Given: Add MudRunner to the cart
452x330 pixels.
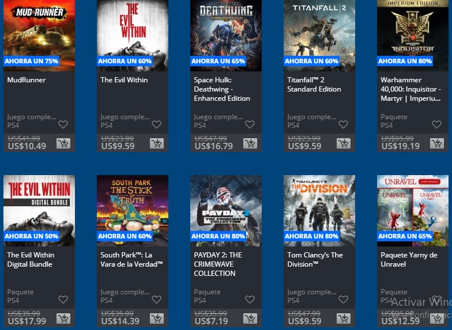Looking at the screenshot, I should coord(63,143).
